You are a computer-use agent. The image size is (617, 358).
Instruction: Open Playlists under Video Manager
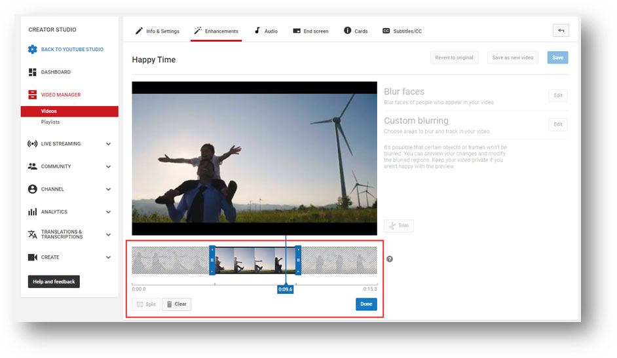pyautogui.click(x=50, y=122)
